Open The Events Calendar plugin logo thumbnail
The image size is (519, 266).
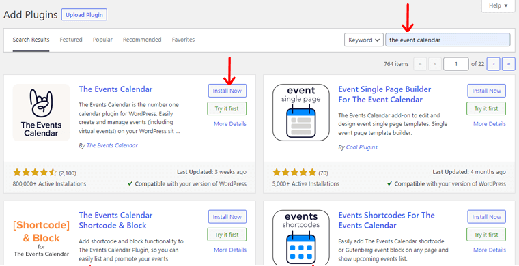[x=42, y=113]
